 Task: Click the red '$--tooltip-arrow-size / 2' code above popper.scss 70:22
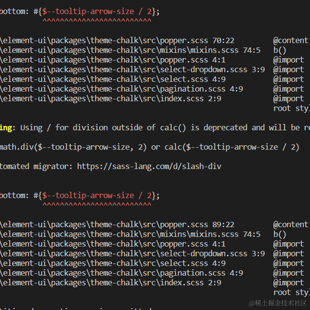(x=97, y=11)
